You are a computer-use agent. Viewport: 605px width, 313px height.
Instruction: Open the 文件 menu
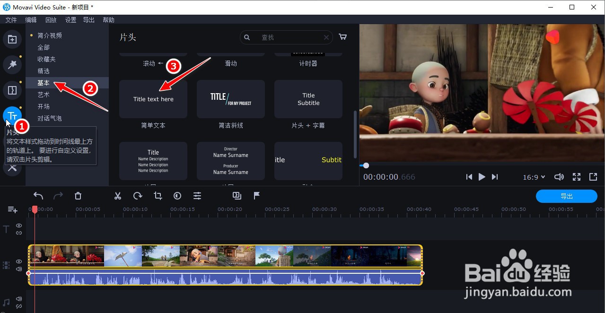tap(11, 20)
